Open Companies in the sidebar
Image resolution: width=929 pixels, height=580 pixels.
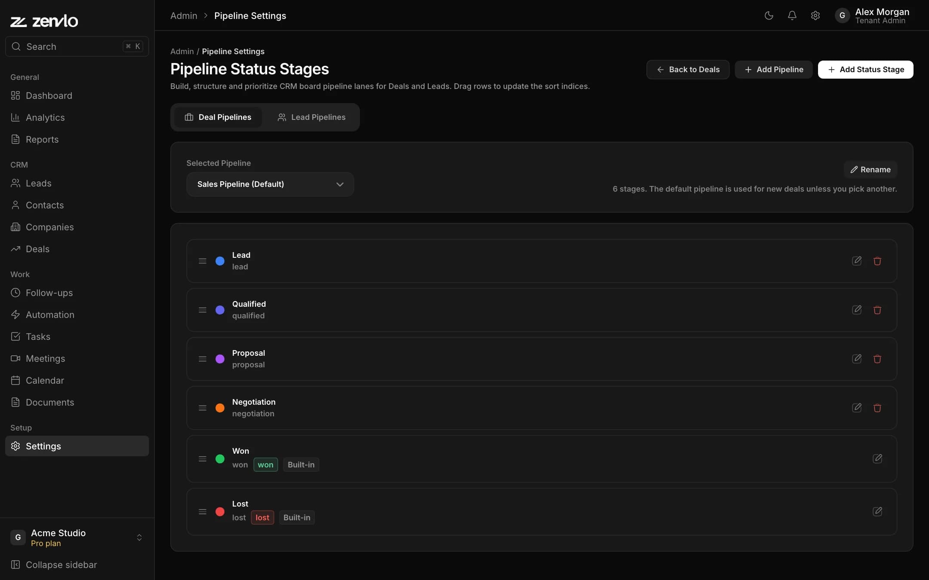77,227
